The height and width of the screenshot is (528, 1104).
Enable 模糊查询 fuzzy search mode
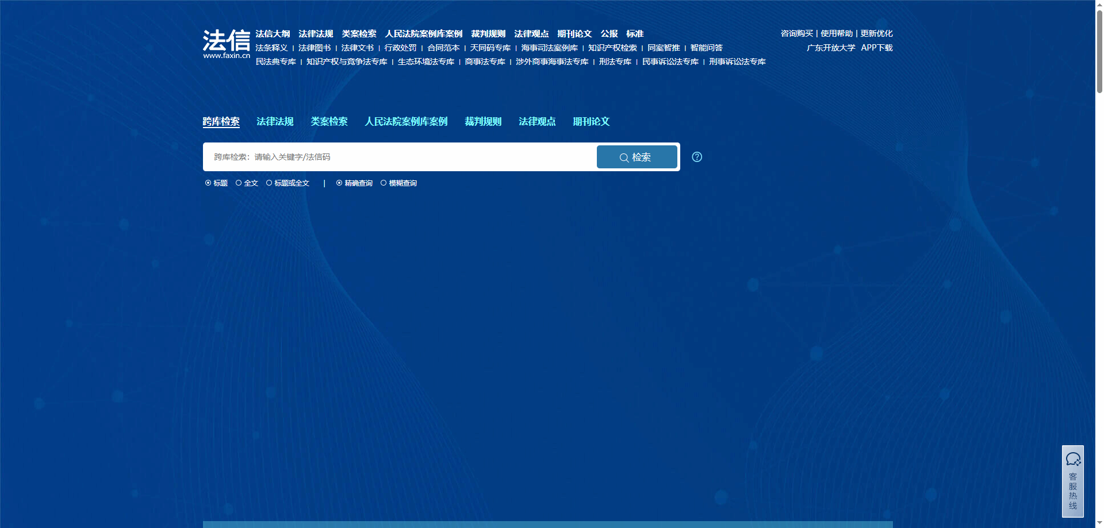click(x=384, y=183)
